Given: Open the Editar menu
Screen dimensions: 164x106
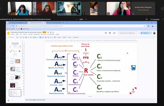Looking at the screenshot, I should [x=17, y=34].
